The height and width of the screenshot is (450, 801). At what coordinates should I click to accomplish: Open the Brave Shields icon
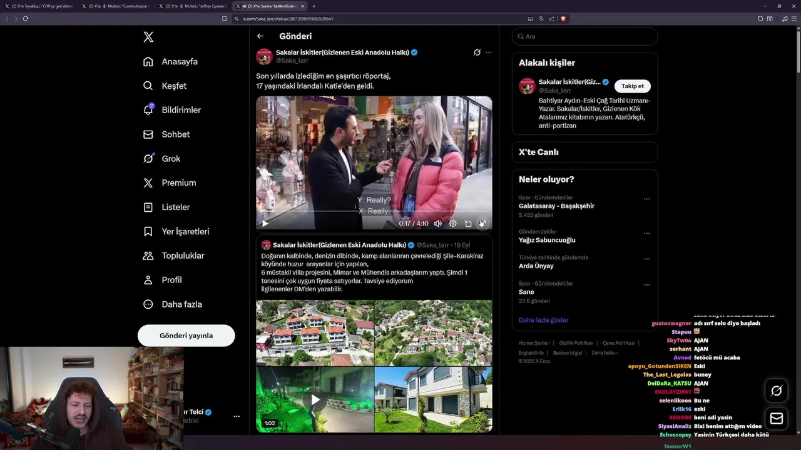[563, 19]
